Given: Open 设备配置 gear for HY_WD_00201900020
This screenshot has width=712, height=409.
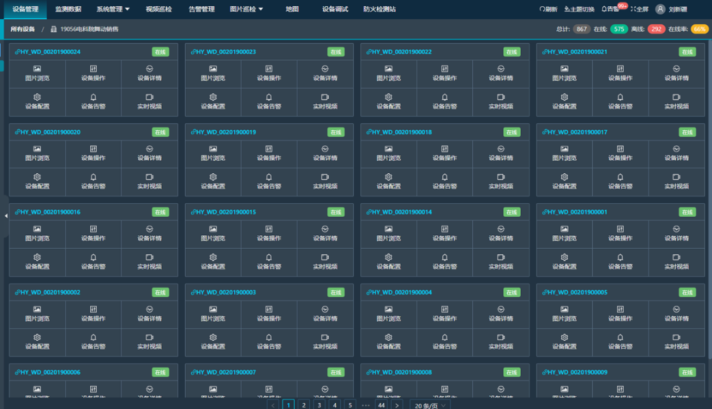Looking at the screenshot, I should coord(37,181).
